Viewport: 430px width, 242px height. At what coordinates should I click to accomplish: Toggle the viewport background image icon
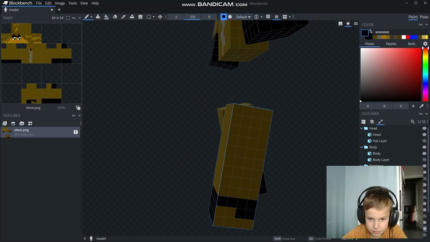tap(340, 24)
